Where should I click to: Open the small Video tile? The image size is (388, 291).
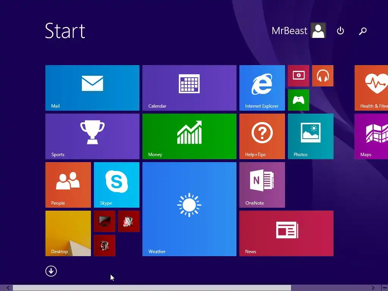299,76
